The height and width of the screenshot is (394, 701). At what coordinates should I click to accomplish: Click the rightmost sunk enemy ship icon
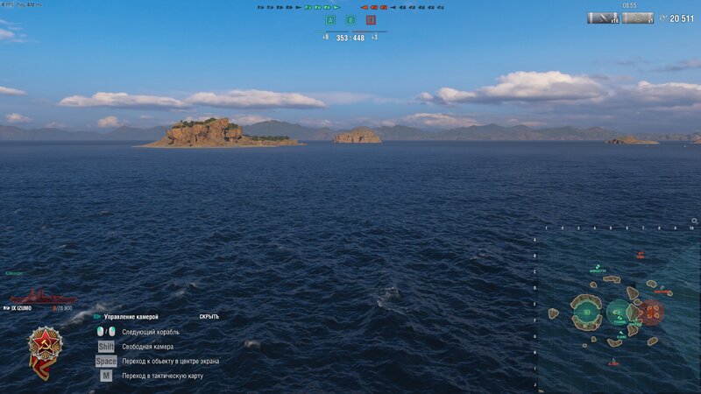point(441,7)
